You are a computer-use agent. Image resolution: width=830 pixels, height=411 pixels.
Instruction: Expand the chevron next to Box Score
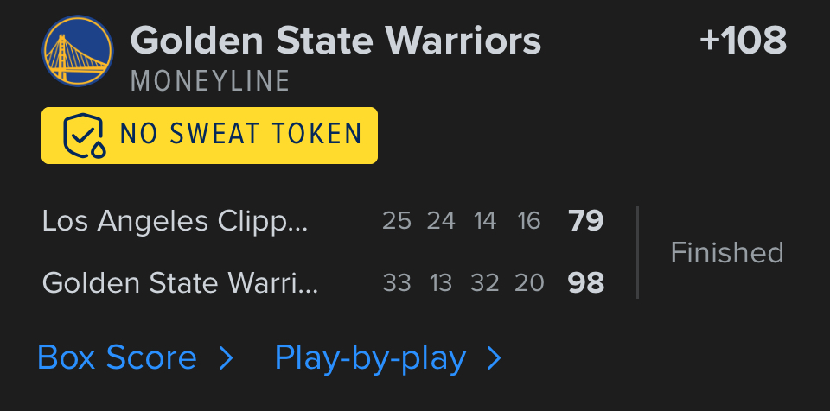226,357
